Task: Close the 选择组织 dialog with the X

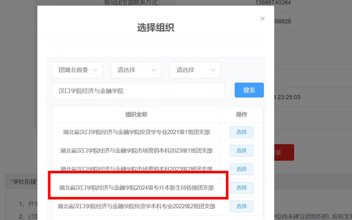Action: pyautogui.click(x=262, y=19)
